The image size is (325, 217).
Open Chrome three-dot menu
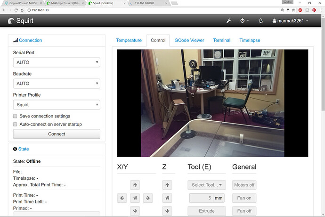(321, 10)
